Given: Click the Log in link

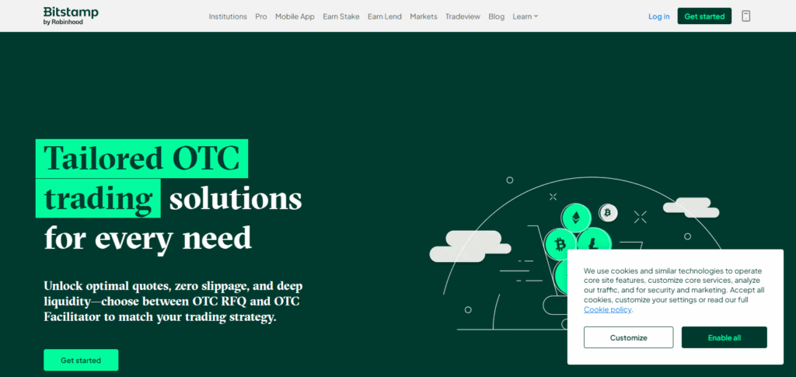Looking at the screenshot, I should tap(658, 16).
